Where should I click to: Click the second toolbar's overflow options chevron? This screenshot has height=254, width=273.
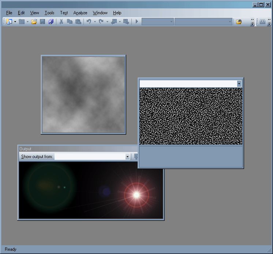point(269,22)
